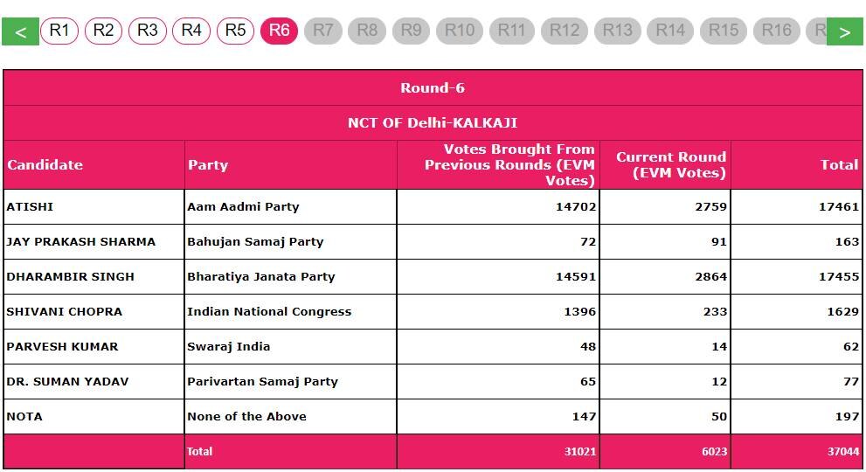Select the R12 round tab
Screen dimensions: 866x472
565,31
